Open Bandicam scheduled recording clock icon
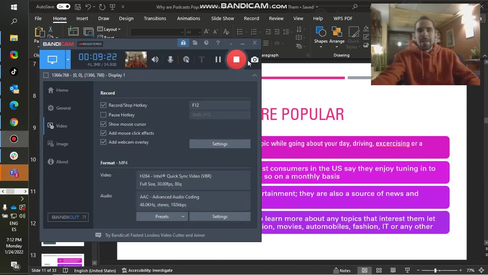 [207, 43]
